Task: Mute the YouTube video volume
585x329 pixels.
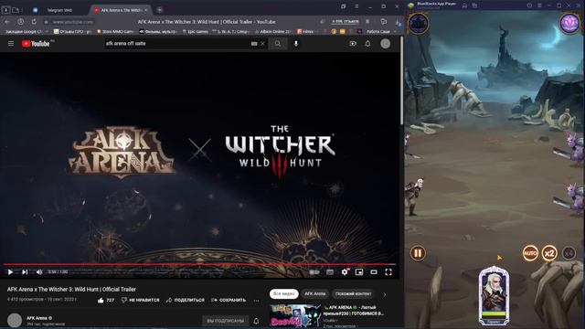Action: (39, 272)
